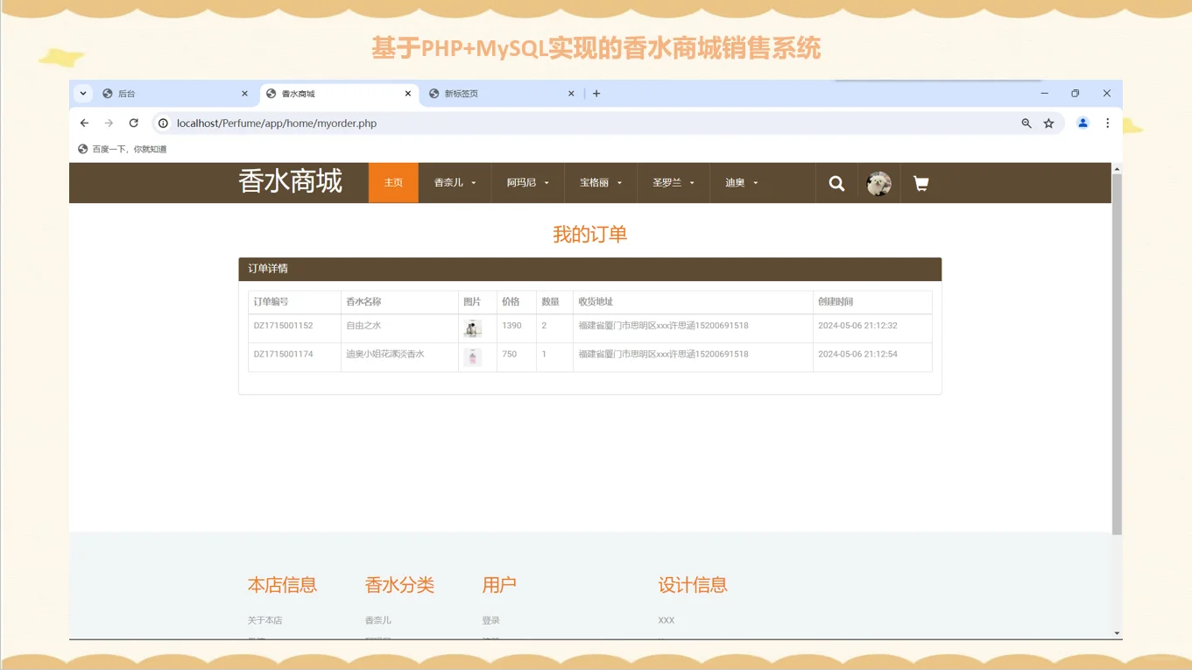Select 主页 in the navigation menu
This screenshot has width=1192, height=670.
393,183
